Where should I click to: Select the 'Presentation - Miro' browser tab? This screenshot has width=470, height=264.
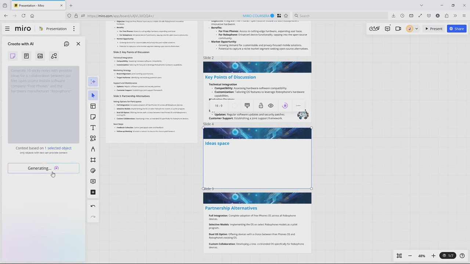[x=39, y=5]
